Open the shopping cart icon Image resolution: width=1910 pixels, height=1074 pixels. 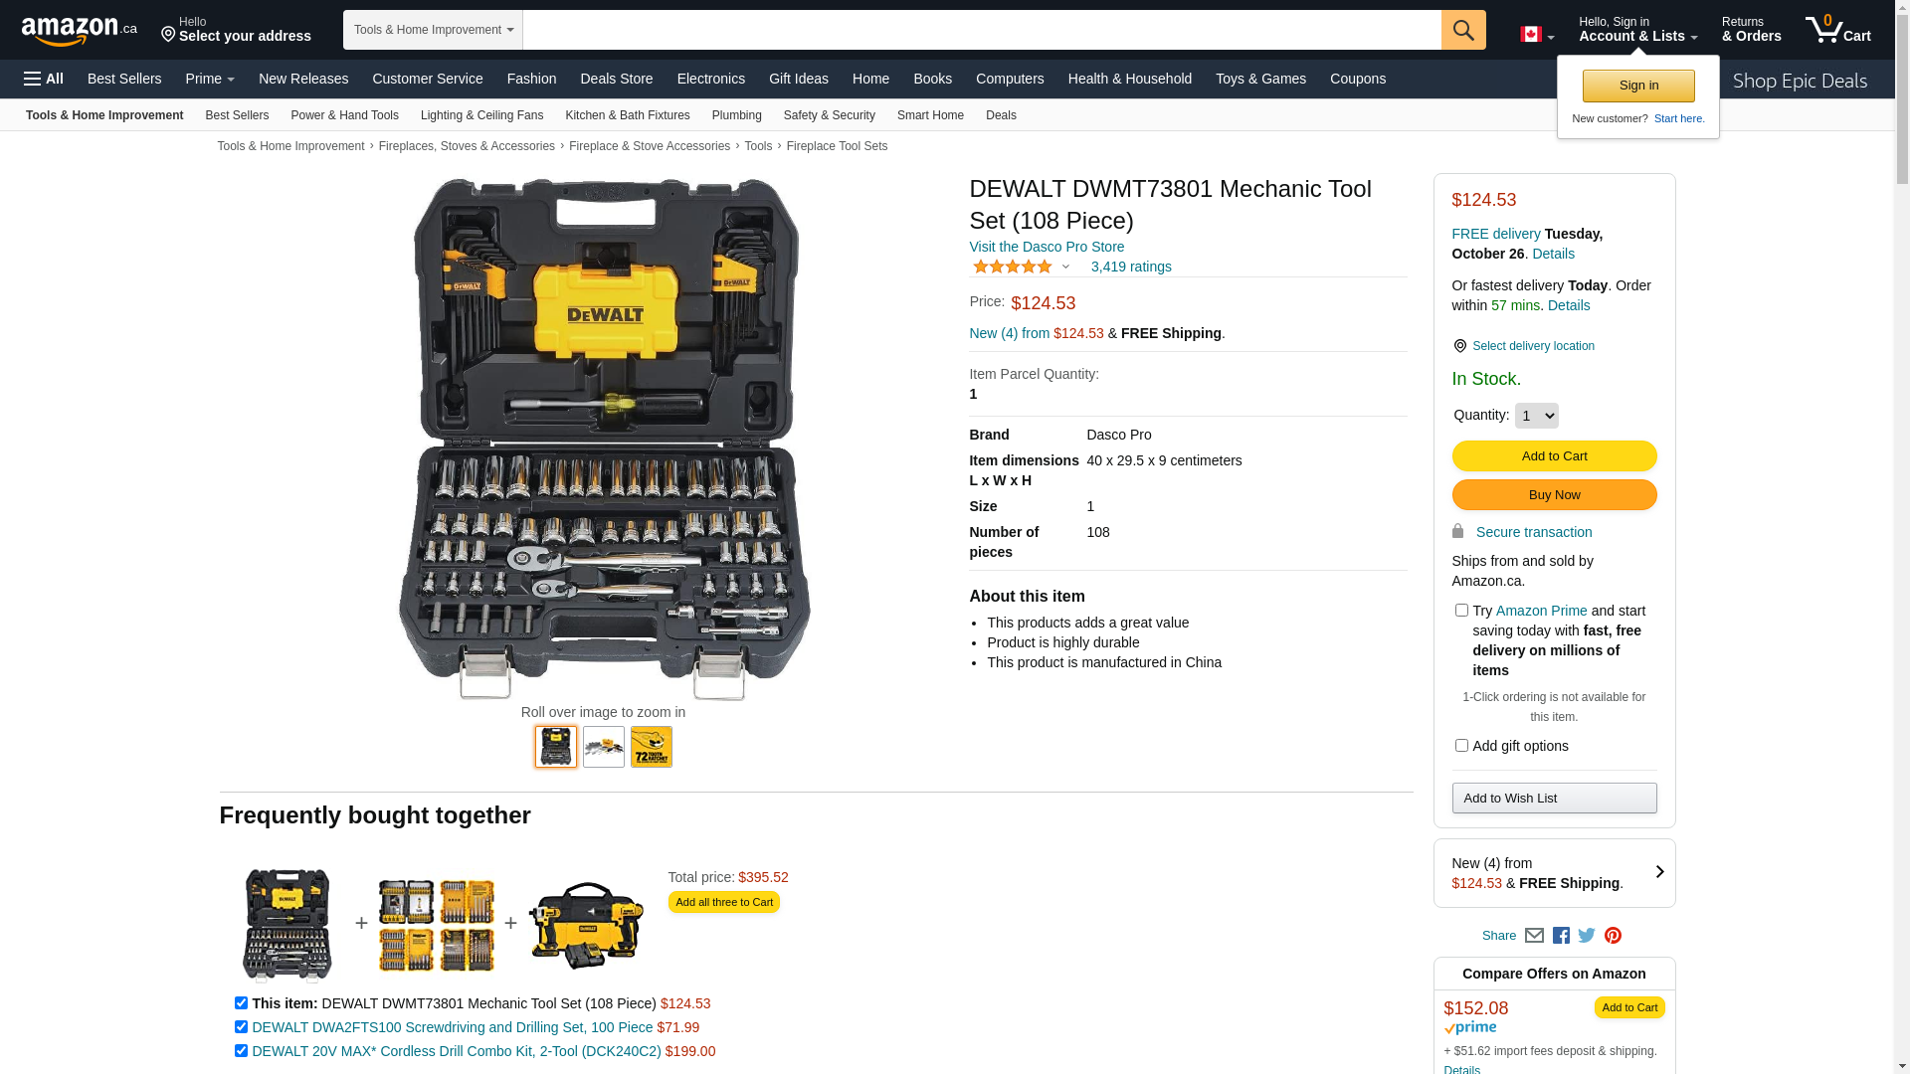pos(1837,30)
